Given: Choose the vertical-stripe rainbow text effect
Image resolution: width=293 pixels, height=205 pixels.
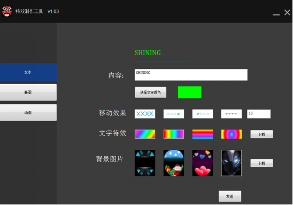Looking at the screenshot, I should pyautogui.click(x=174, y=134).
